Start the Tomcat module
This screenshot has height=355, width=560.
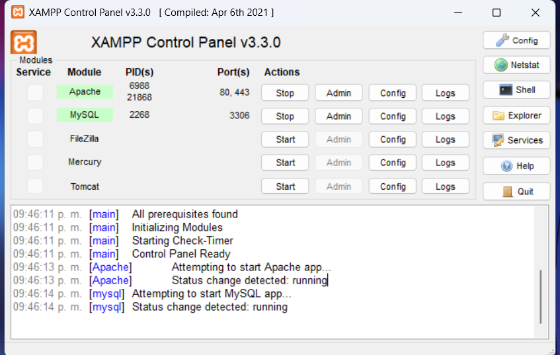click(x=285, y=186)
